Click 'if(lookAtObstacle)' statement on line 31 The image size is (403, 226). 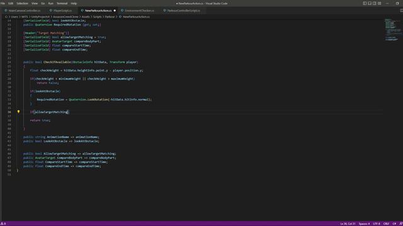pos(45,91)
